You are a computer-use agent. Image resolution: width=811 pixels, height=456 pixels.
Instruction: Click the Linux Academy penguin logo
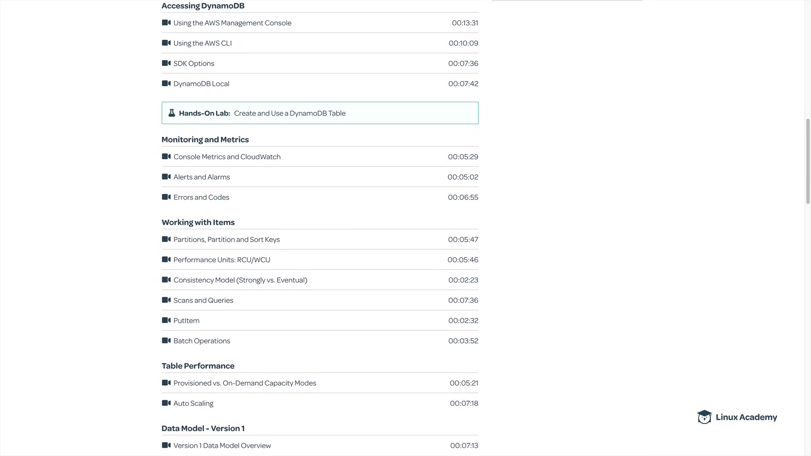click(x=704, y=417)
